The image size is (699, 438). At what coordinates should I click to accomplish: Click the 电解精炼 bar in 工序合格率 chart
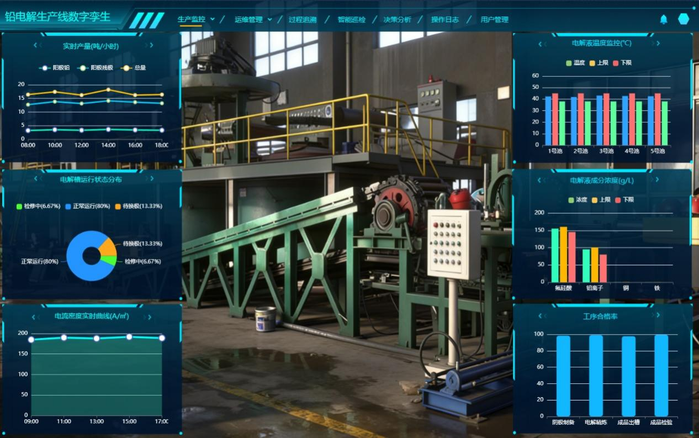tap(596, 375)
